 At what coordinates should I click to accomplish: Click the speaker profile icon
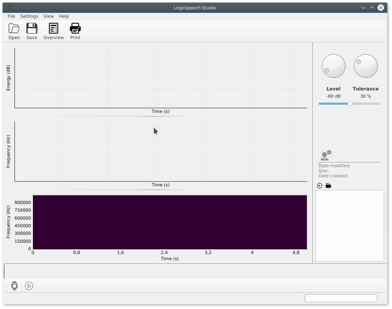click(x=326, y=155)
